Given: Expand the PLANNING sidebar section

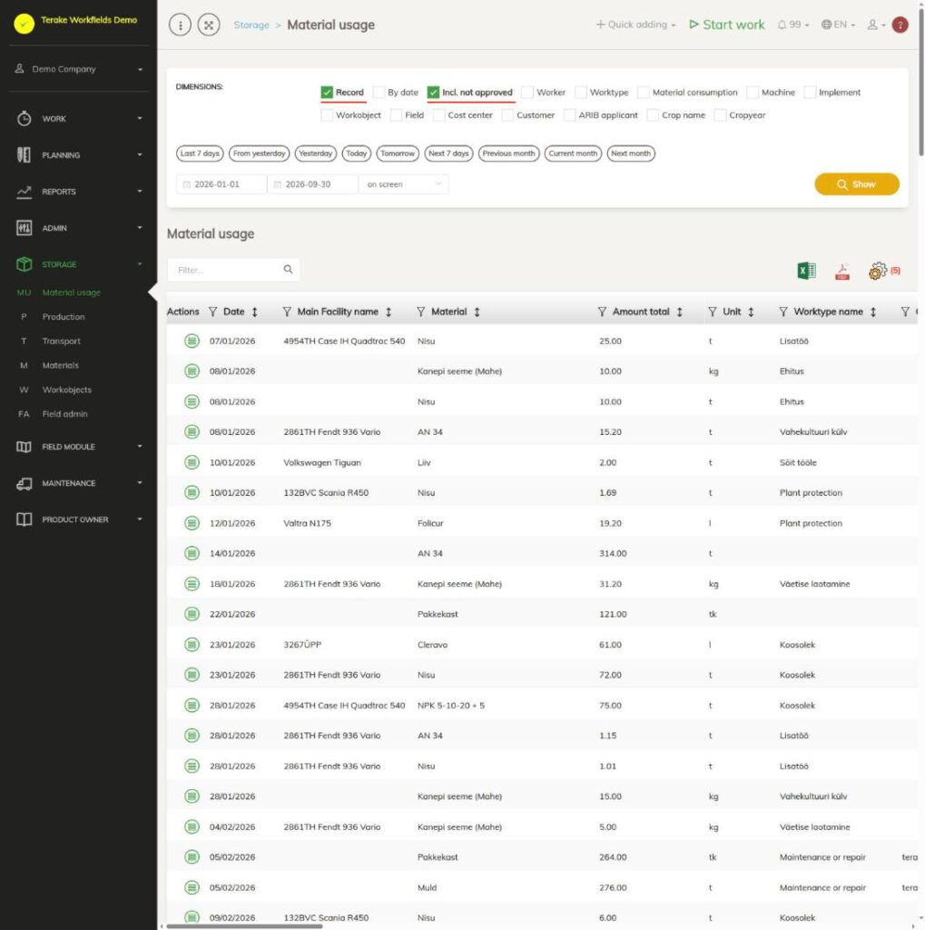Looking at the screenshot, I should coord(79,154).
